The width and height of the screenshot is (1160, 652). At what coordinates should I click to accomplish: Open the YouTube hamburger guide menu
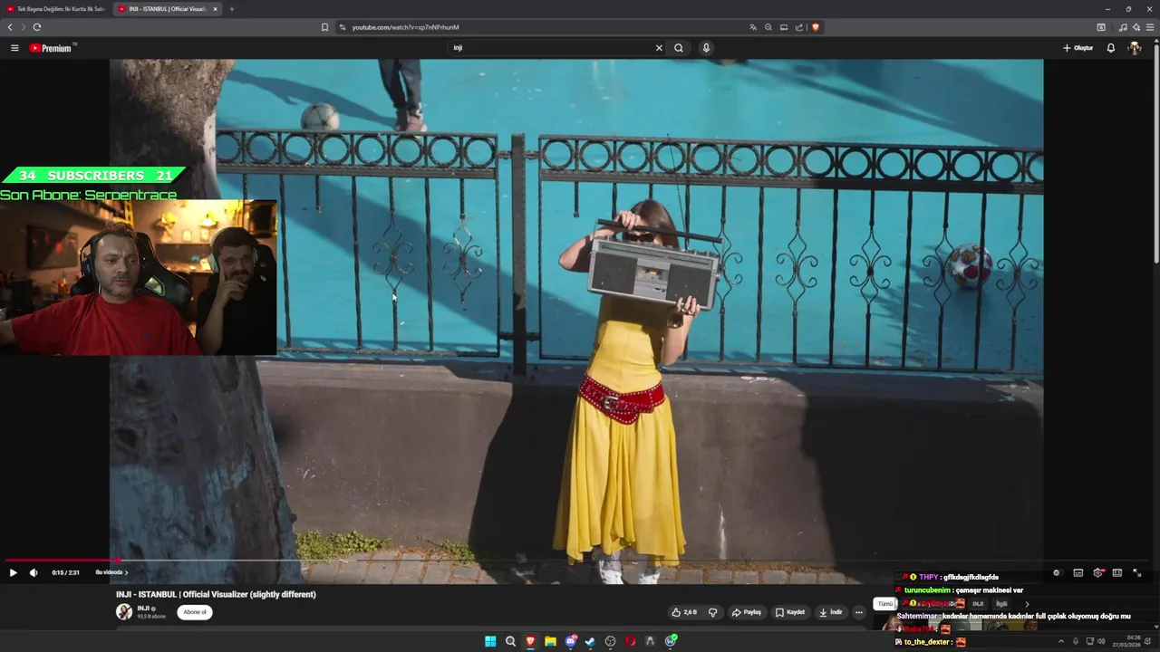[14, 48]
